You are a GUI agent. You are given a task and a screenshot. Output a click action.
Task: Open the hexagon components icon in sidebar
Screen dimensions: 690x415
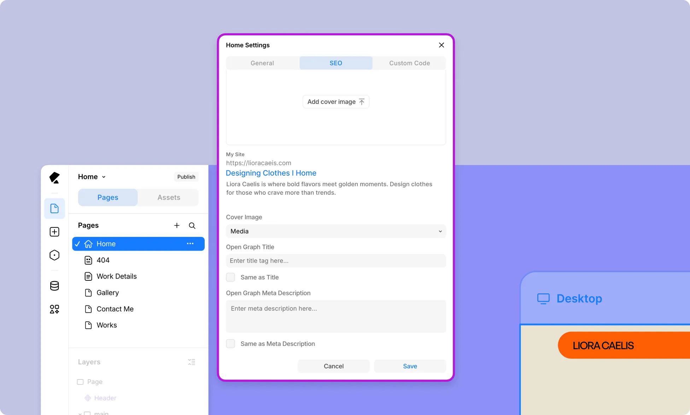click(54, 255)
